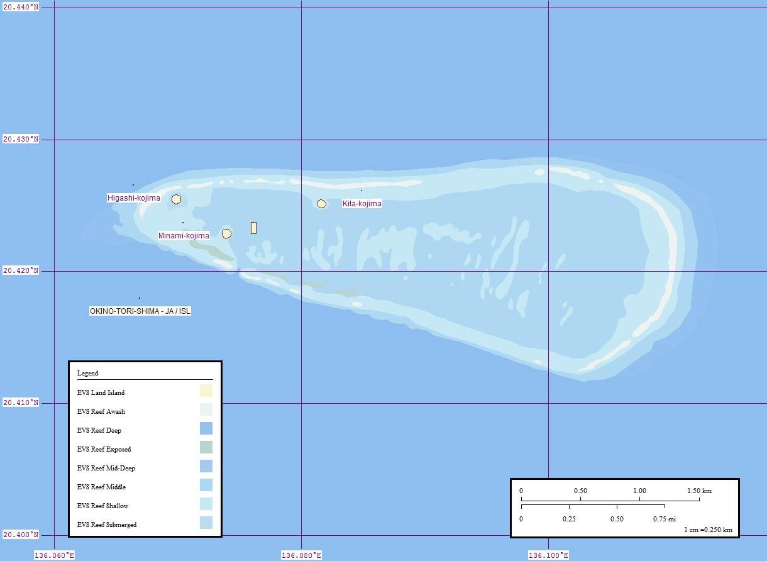Click the Higashi-kojima island circle marker
767x561 pixels.
177,199
